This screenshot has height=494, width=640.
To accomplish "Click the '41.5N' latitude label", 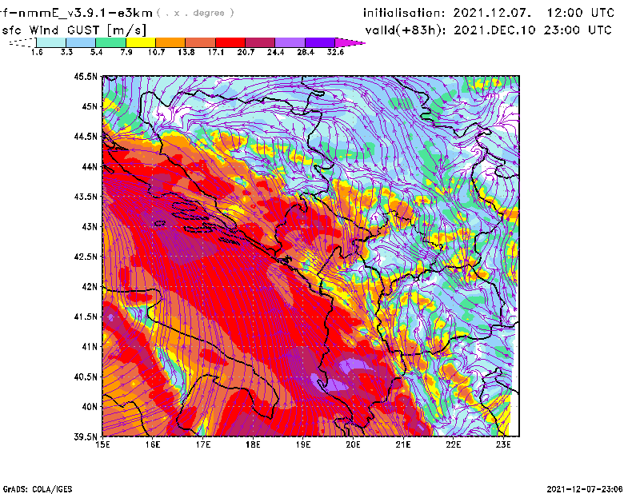I will click(x=86, y=317).
